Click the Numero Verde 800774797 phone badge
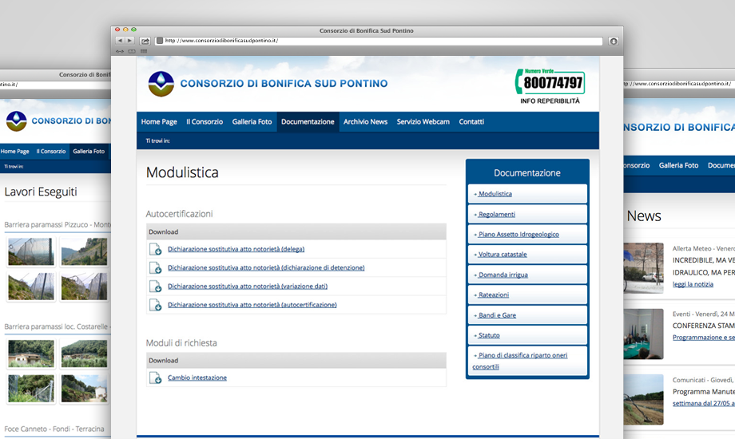The height and width of the screenshot is (439, 735). [550, 82]
